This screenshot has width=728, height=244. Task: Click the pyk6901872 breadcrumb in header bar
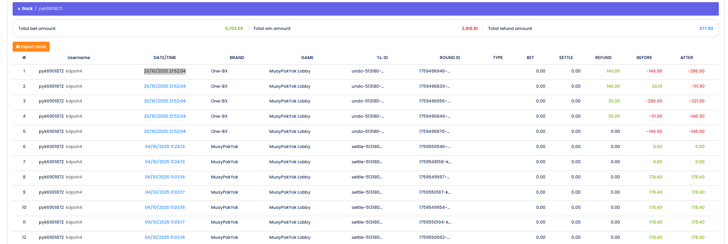[x=50, y=9]
